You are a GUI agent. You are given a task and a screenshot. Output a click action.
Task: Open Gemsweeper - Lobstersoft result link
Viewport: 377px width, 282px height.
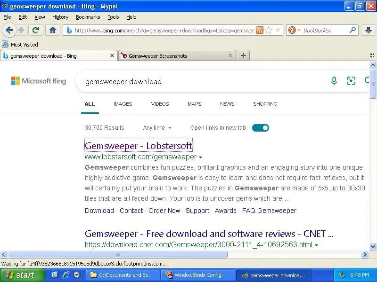(x=139, y=146)
